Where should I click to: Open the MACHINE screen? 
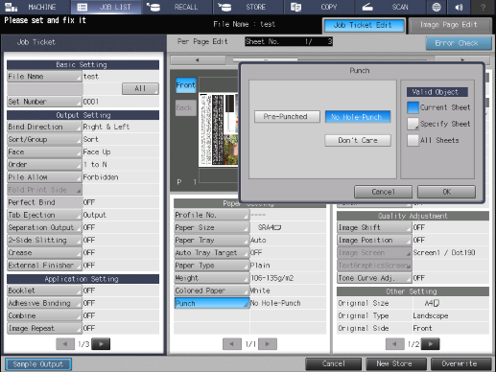[x=35, y=7]
